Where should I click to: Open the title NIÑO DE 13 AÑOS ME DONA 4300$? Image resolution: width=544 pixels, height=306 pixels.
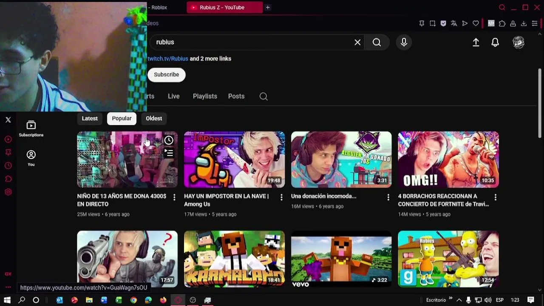tap(122, 200)
